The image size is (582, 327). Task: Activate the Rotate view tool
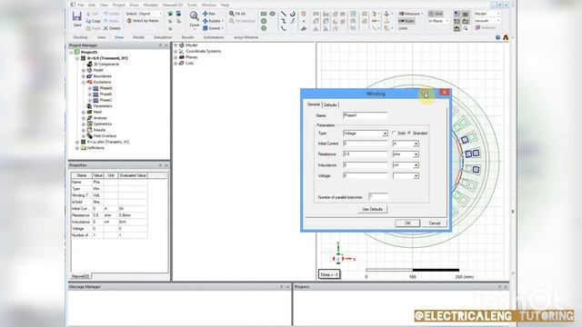point(213,21)
